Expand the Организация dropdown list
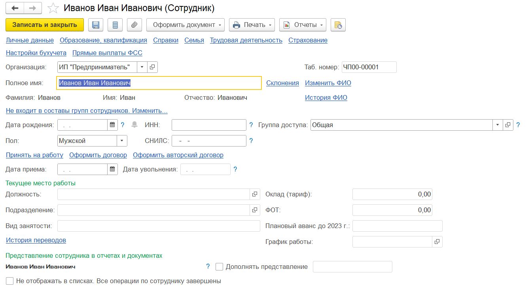 point(142,67)
